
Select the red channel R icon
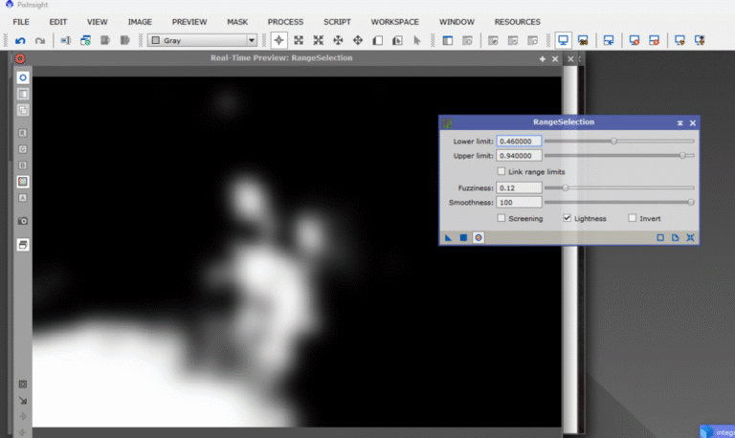23,133
